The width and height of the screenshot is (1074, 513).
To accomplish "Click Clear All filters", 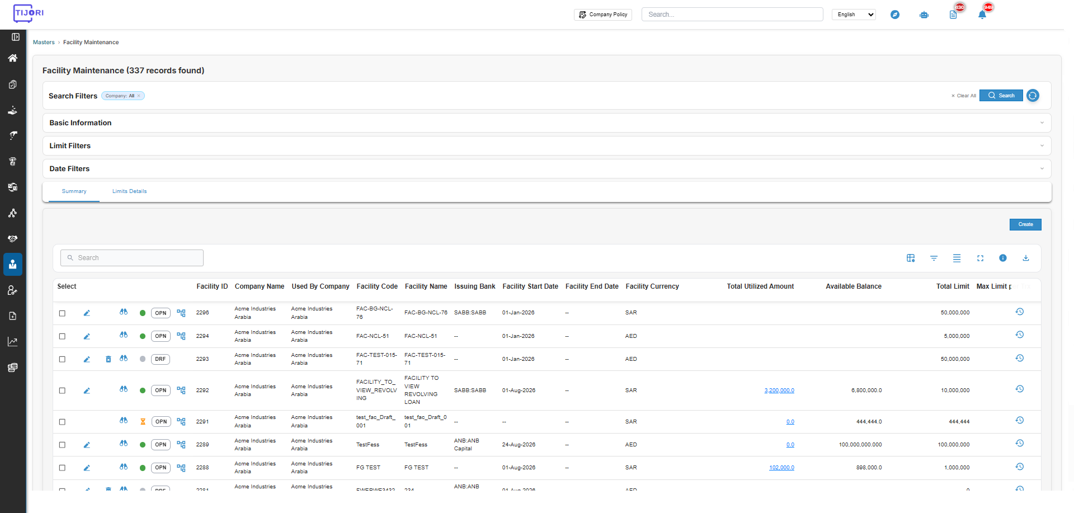I will (x=964, y=96).
